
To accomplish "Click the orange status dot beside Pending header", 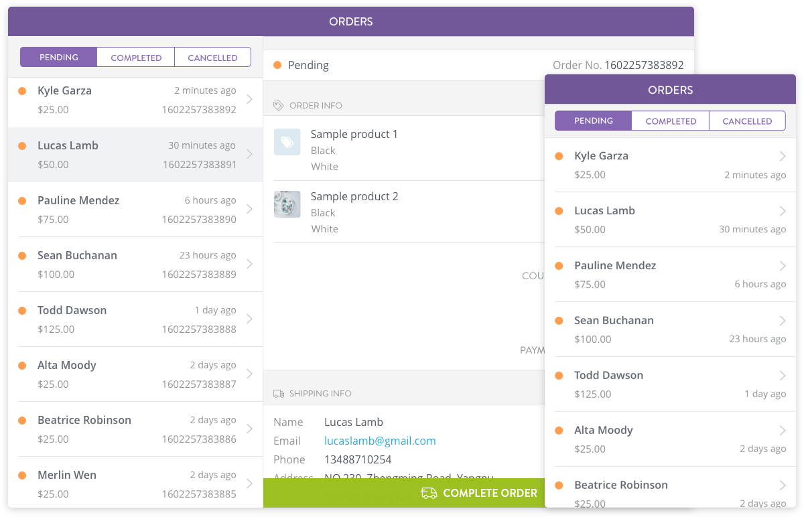I will [277, 66].
